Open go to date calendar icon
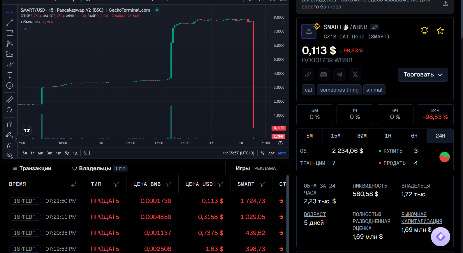The width and height of the screenshot is (463, 253). click(87, 153)
